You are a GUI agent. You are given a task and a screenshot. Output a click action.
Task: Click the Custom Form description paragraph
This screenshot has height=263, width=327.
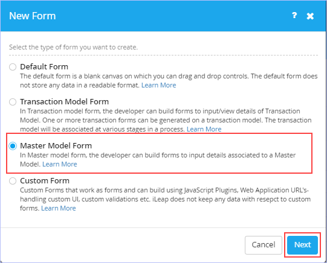pos(166,199)
